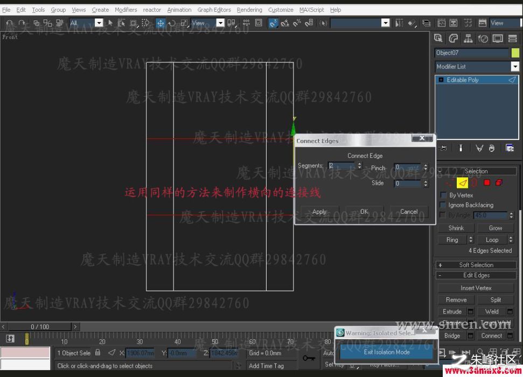The width and height of the screenshot is (523, 377).
Task: Open the Layer Manager
Action: (x=426, y=23)
